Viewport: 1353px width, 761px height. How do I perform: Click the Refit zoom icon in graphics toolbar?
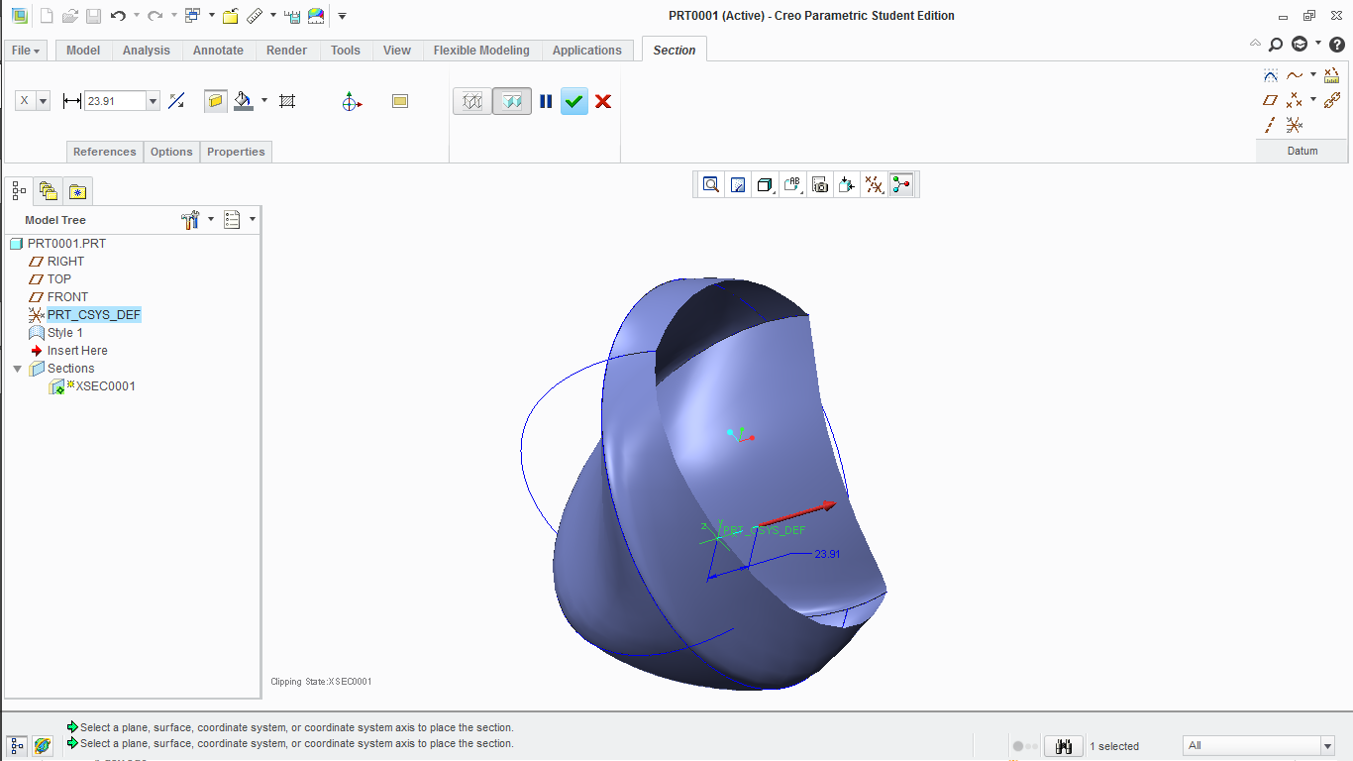click(710, 184)
